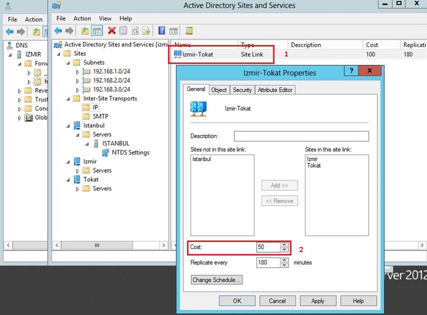Select Tokat in sites in this link list
This screenshot has height=315, width=427.
(x=314, y=165)
